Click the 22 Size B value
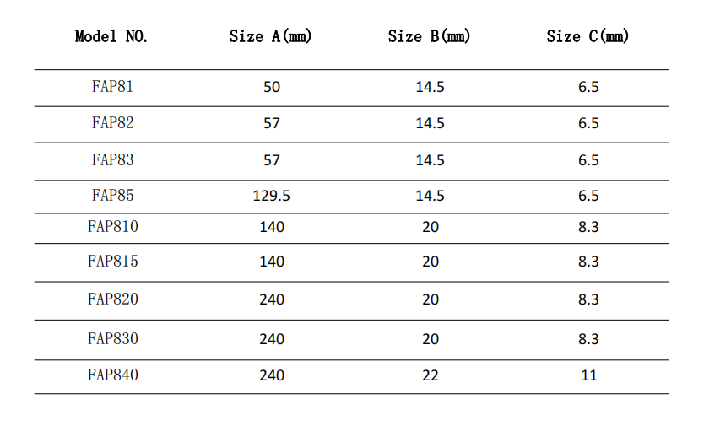This screenshot has width=704, height=426. click(431, 375)
